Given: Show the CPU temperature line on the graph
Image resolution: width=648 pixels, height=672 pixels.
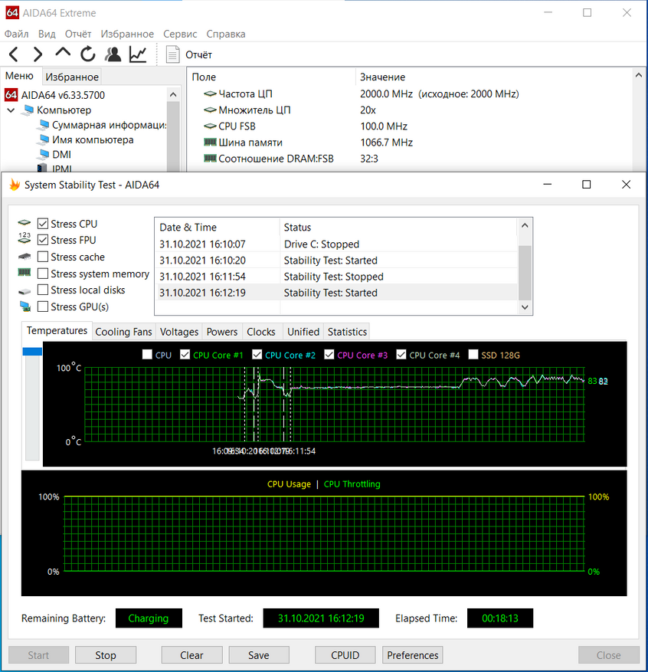Looking at the screenshot, I should click(x=147, y=355).
